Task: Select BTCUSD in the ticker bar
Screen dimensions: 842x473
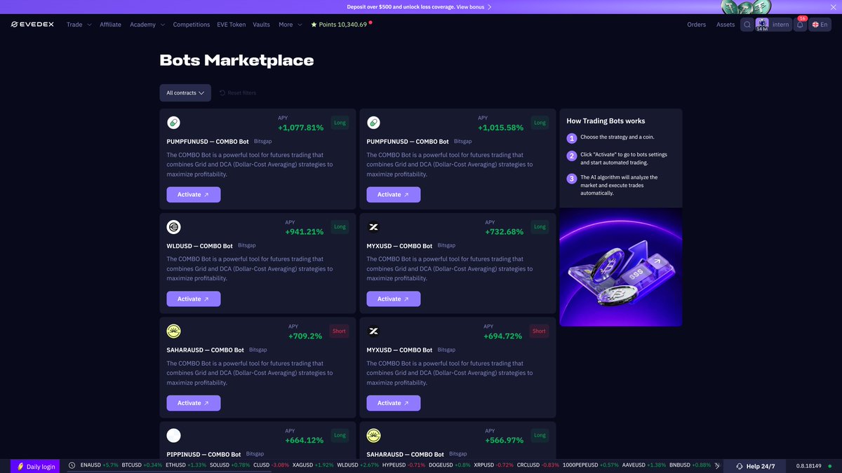Action: (142, 466)
